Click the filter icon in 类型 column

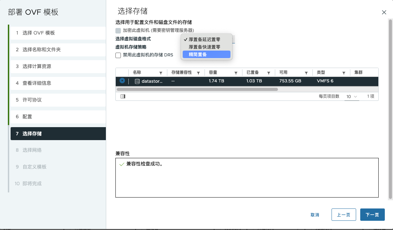pos(344,73)
